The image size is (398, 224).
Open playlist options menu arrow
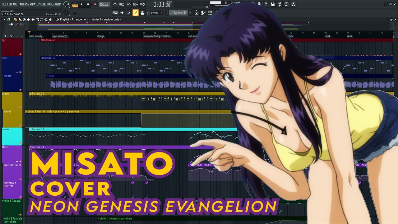coord(4,19)
